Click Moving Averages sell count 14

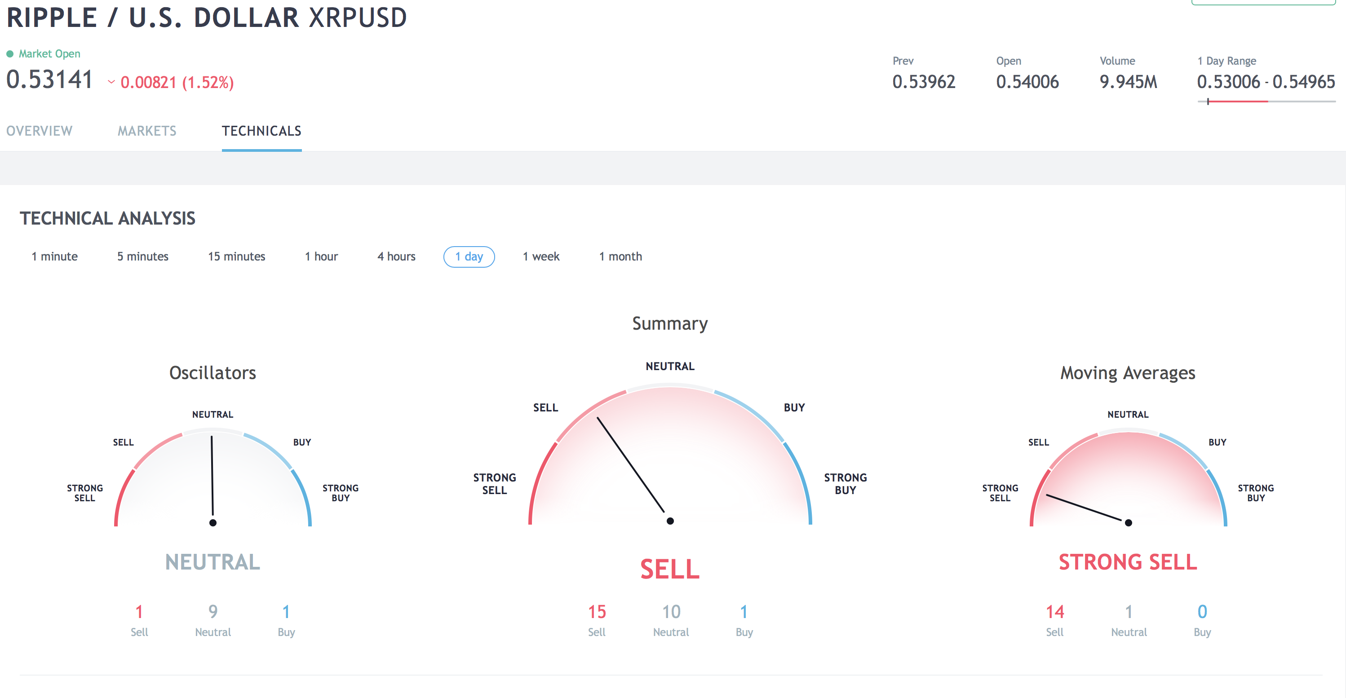point(1054,612)
